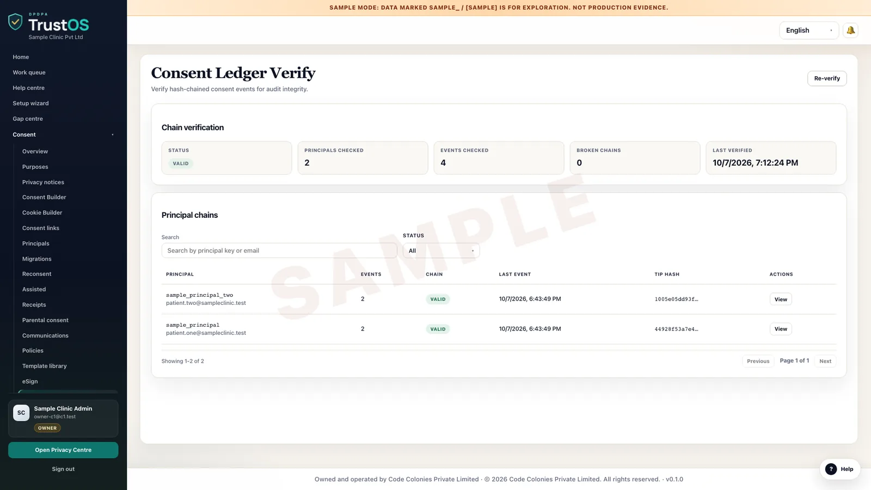Open the Status filter dropdown showing All
This screenshot has width=871, height=490.
[441, 250]
